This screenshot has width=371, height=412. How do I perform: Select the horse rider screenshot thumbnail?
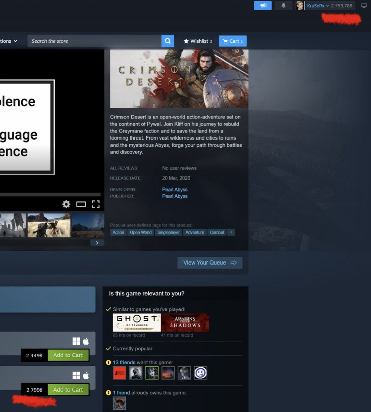(49, 225)
